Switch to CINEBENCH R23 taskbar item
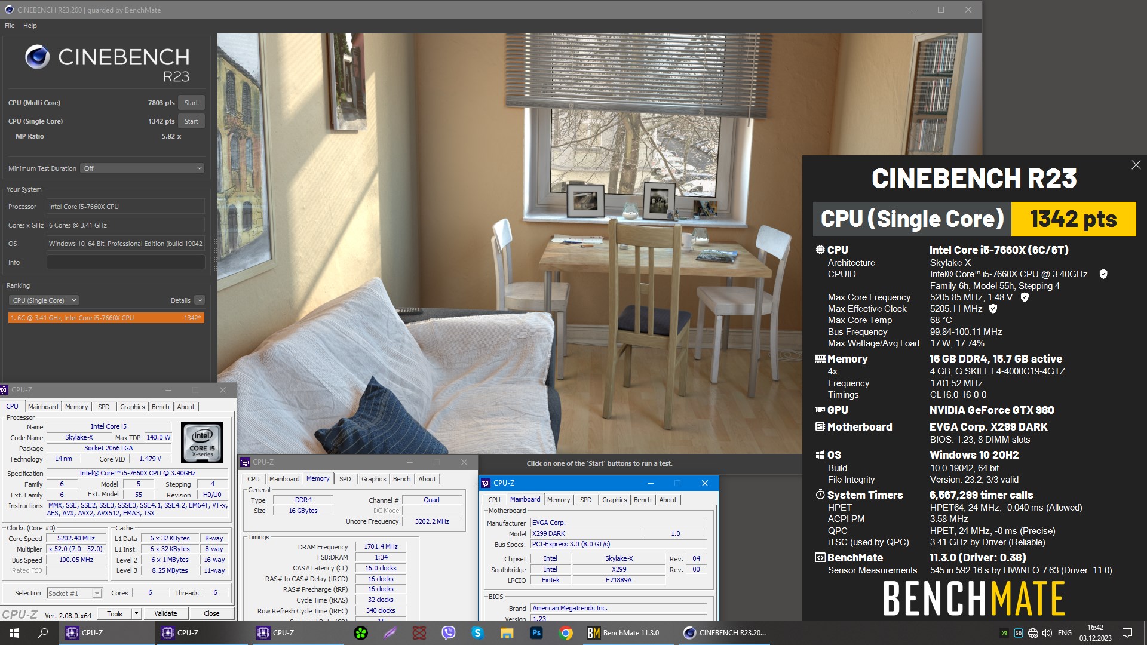Screen dimensions: 1147x645 [x=725, y=633]
